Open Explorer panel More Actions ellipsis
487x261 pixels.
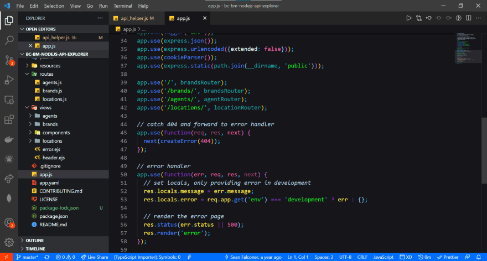coord(100,18)
